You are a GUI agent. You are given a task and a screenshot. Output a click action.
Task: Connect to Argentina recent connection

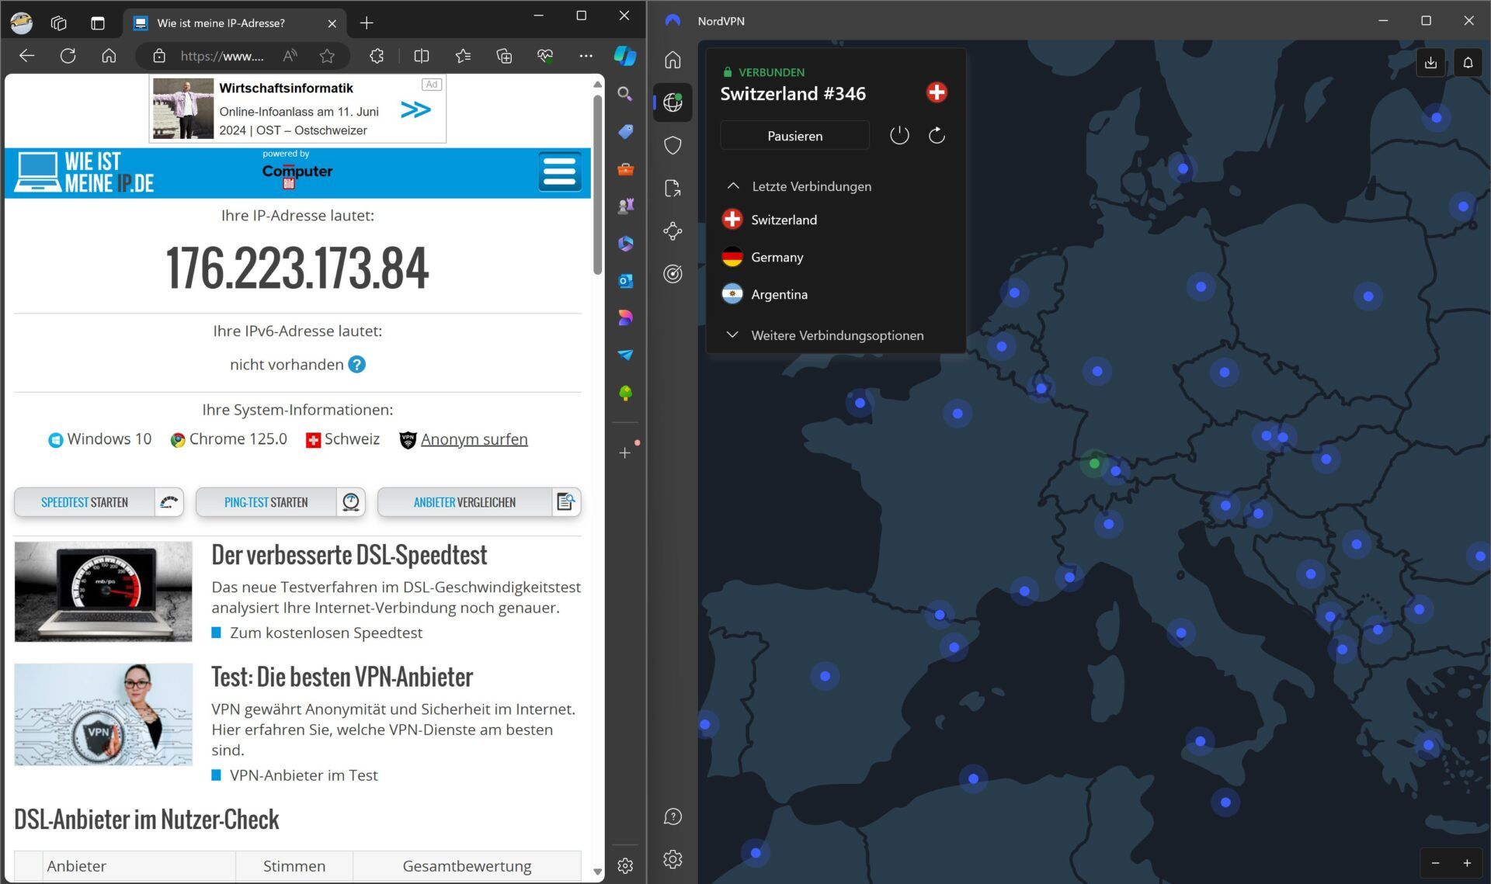tap(835, 294)
